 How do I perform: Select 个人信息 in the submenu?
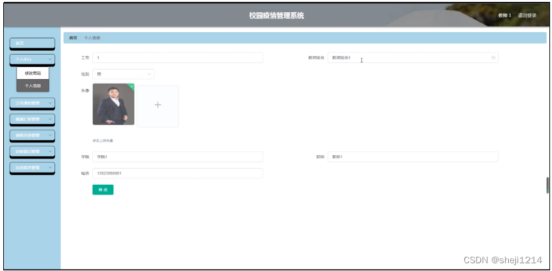click(33, 86)
